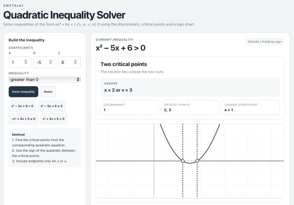The image size is (294, 205).
Task: Click the Critical Points value card
Action: click(190, 108)
